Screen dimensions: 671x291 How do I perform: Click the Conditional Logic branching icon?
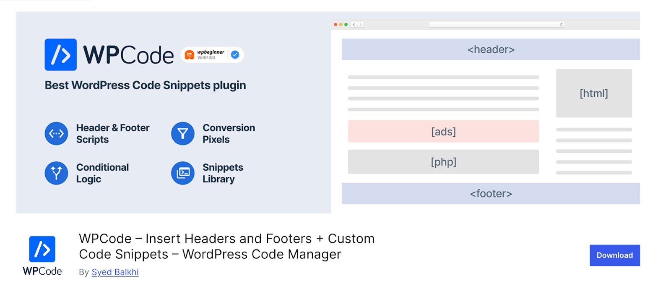click(x=56, y=173)
